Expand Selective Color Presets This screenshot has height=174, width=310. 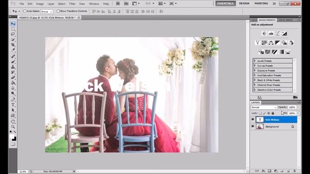255,90
